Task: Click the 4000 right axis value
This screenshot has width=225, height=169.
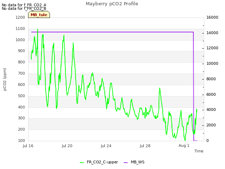Action: click(x=211, y=110)
